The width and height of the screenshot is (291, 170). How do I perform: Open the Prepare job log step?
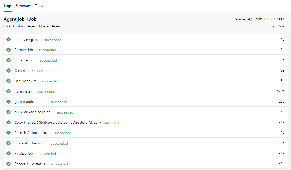pos(24,50)
